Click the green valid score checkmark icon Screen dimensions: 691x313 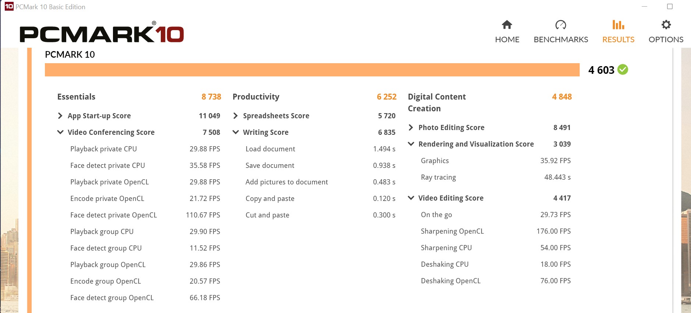[x=623, y=69]
